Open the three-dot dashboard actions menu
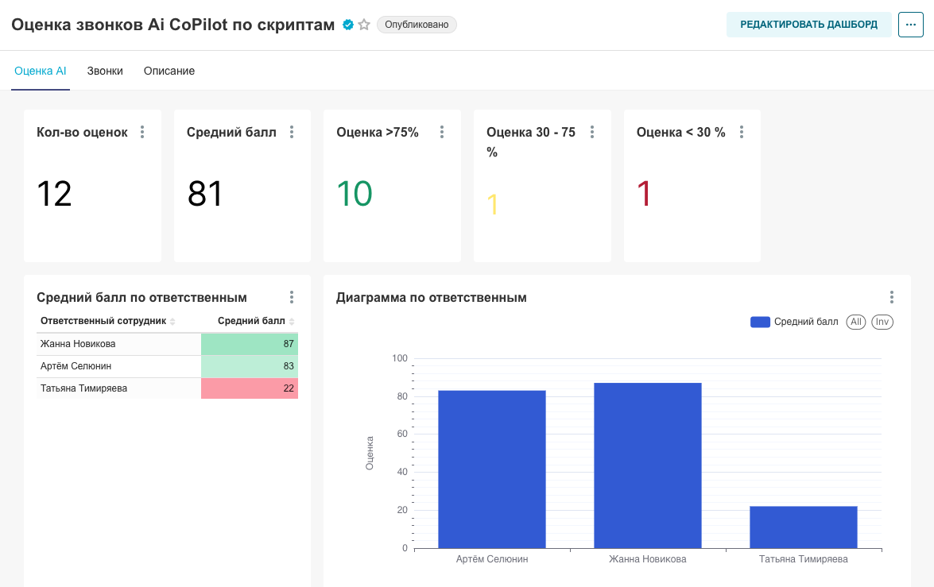Screen dimensions: 934x587 (910, 25)
